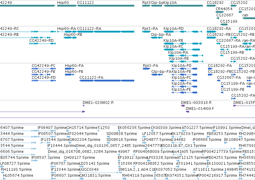
Task: Select protein Klp10A-PE
Action: 184,93
